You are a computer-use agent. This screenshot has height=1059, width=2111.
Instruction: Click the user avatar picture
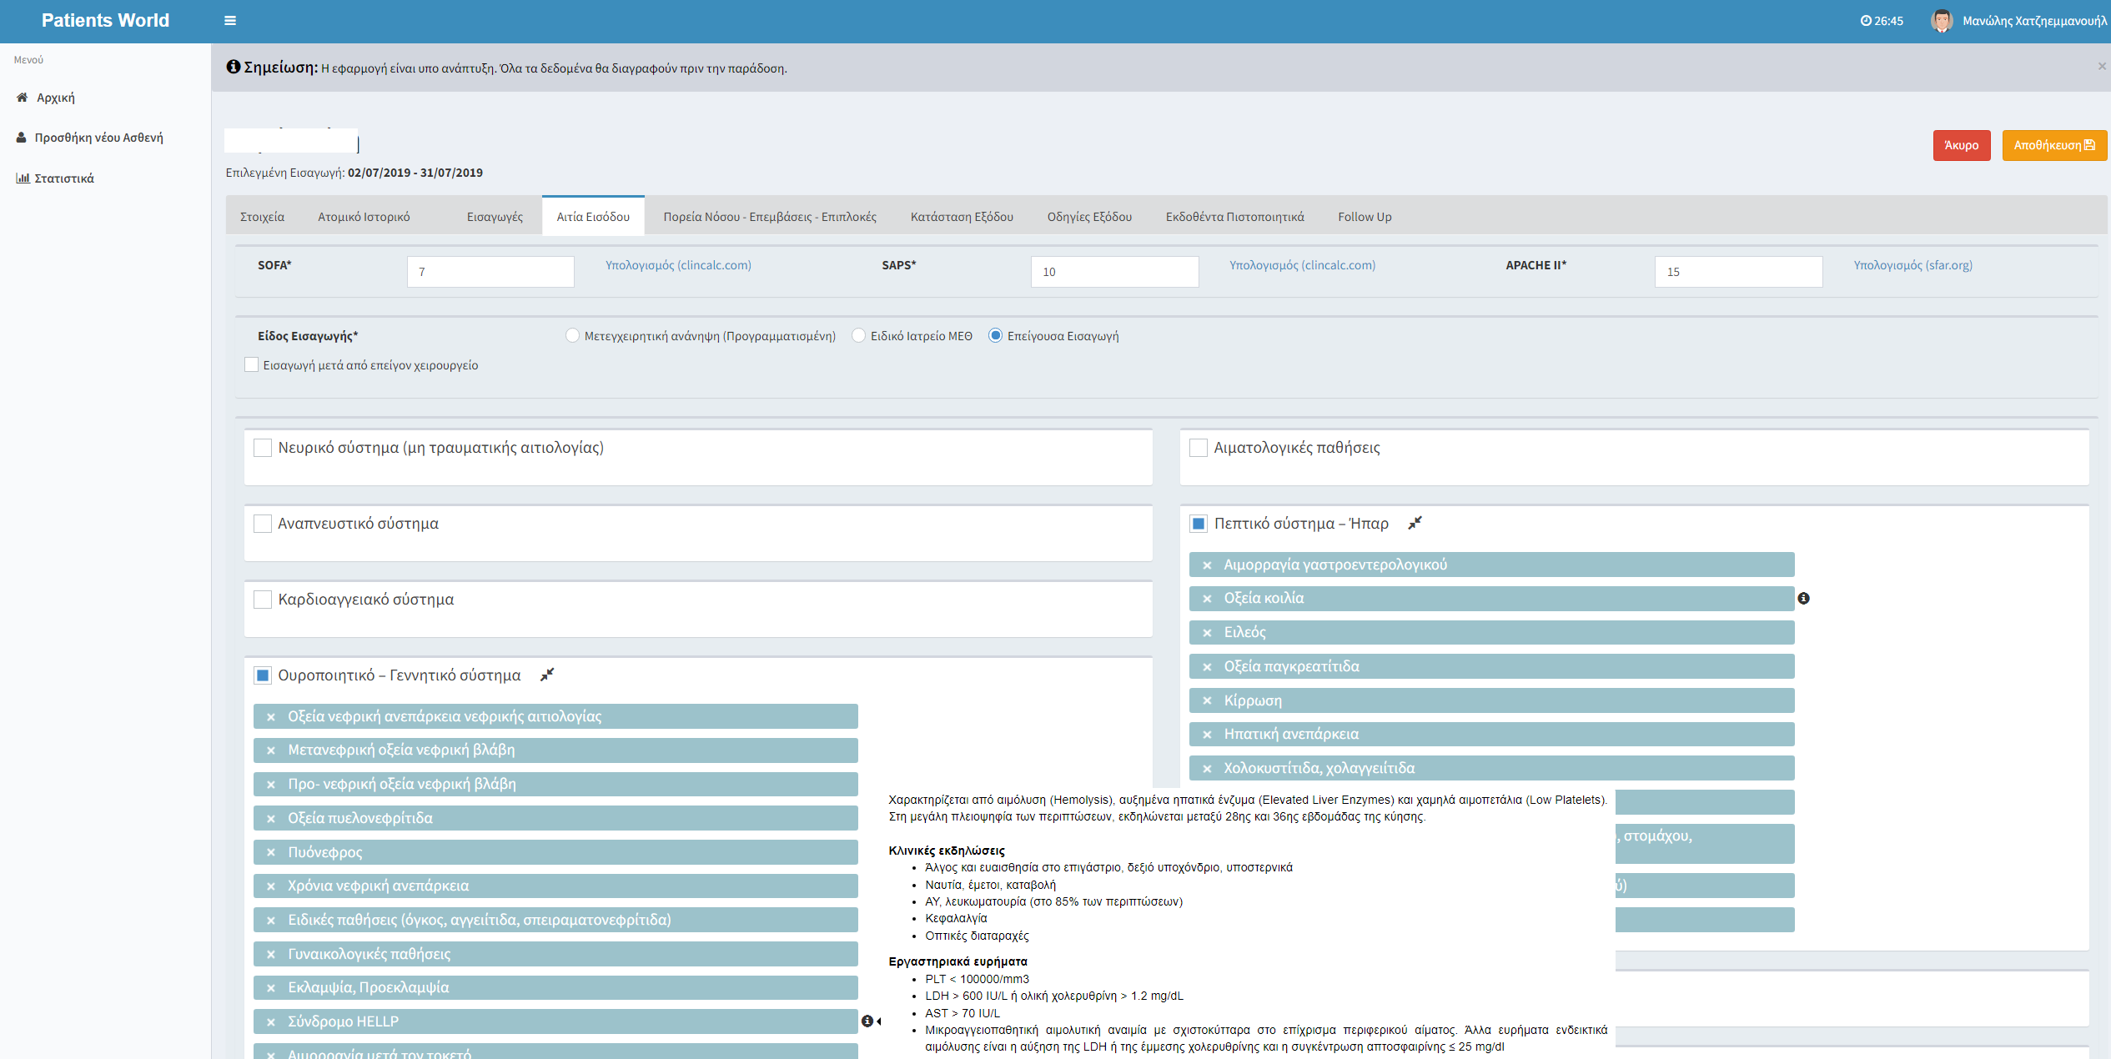[x=1942, y=21]
